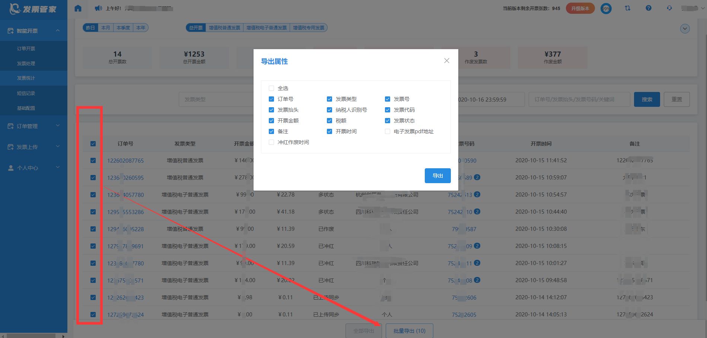Click the blue 导出 button

[438, 176]
